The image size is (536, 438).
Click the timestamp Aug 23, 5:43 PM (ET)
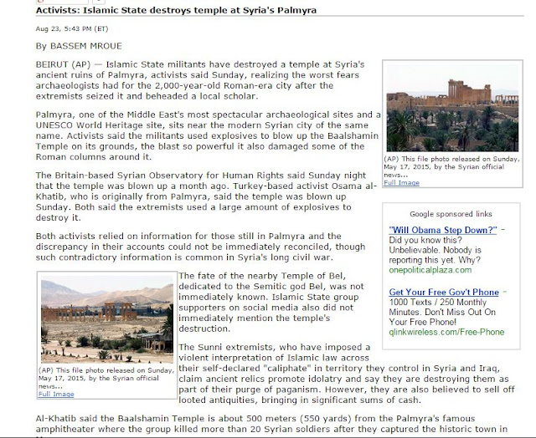72,29
